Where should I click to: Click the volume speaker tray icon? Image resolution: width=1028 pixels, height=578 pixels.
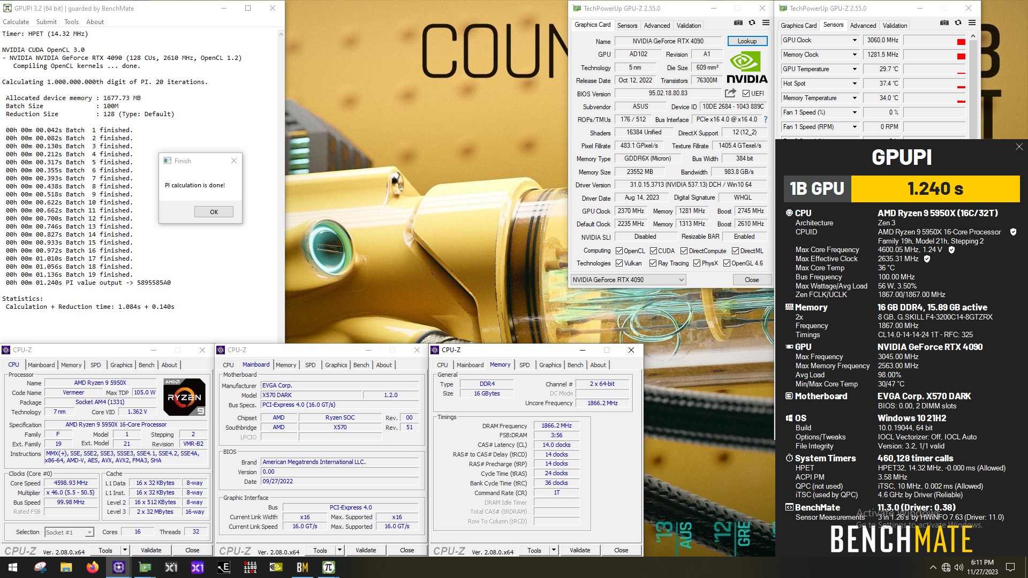[x=959, y=567]
